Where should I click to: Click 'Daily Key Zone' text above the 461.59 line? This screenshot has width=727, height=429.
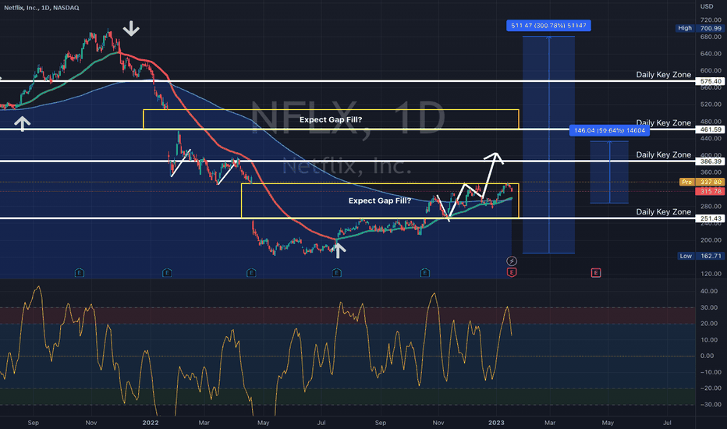[x=664, y=123]
